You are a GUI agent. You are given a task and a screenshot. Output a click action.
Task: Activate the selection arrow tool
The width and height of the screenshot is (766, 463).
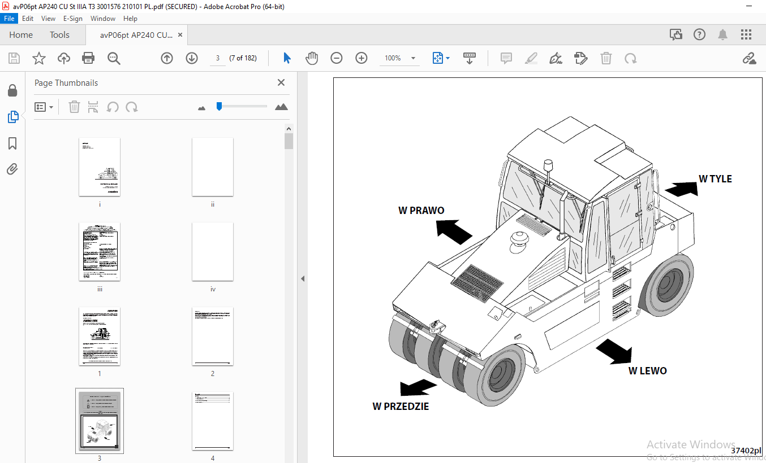(287, 58)
